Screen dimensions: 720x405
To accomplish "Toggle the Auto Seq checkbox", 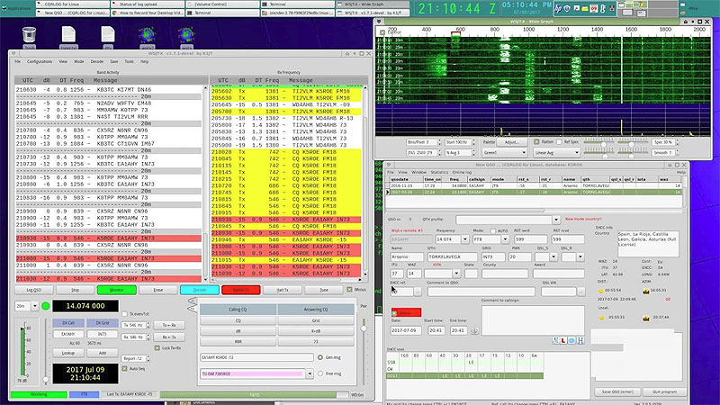I will [x=124, y=369].
